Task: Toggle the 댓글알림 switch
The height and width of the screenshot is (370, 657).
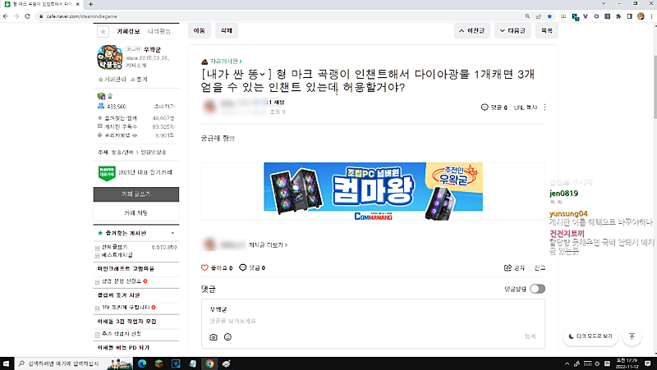Action: [x=538, y=289]
